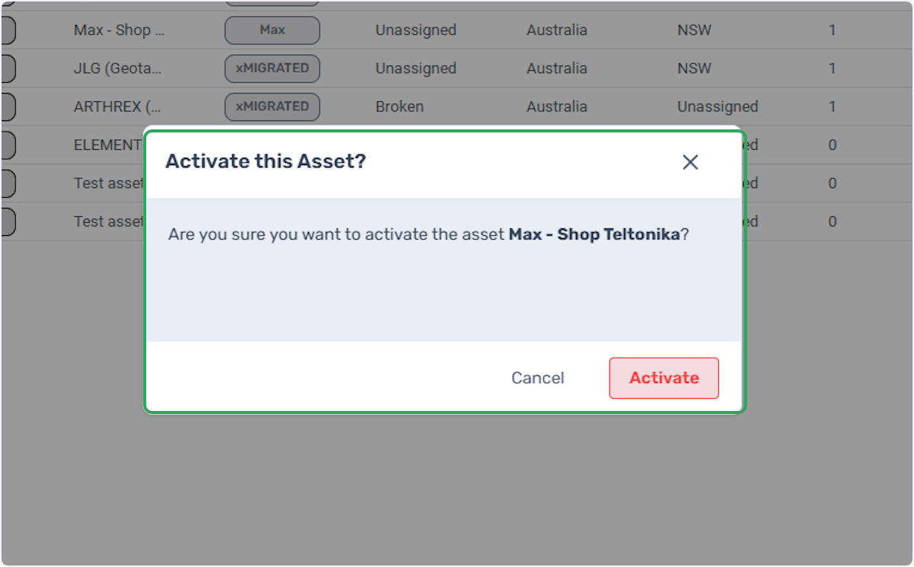Close the Activate this Asset dialog
914x567 pixels.
(x=690, y=162)
